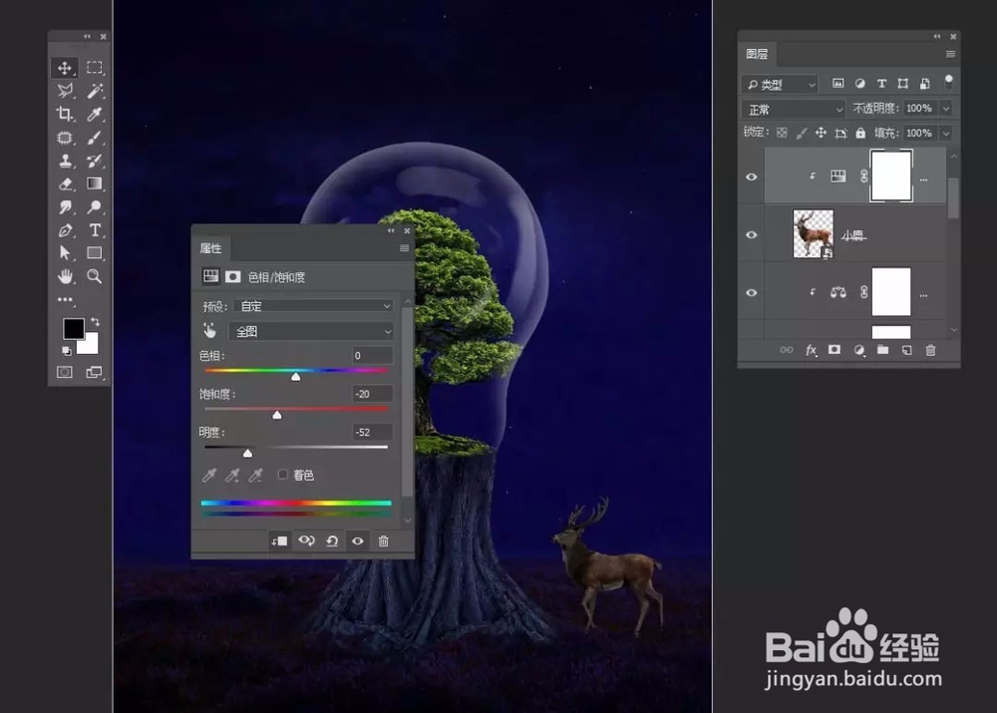997x713 pixels.
Task: Open the Layers panel flyout menu
Action: click(950, 54)
